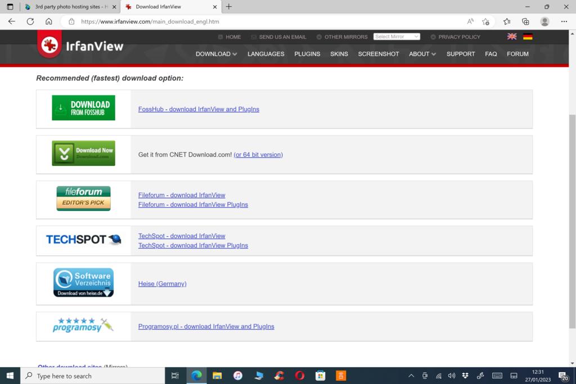
Task: Click FossHub - download IrfanView and PlugIns link
Action: [199, 109]
